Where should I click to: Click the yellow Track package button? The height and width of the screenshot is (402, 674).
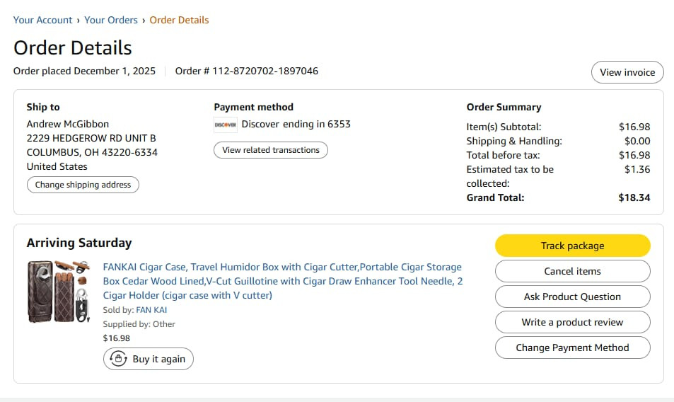click(x=573, y=246)
